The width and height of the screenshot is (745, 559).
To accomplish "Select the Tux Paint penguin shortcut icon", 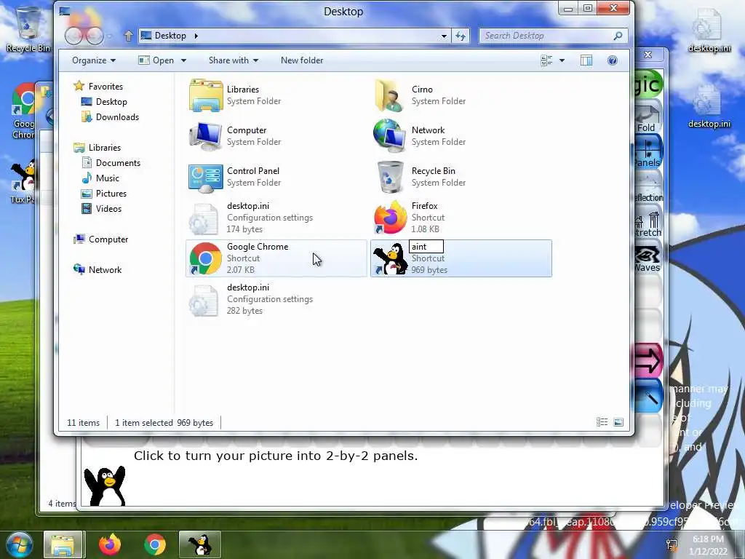I will click(391, 258).
